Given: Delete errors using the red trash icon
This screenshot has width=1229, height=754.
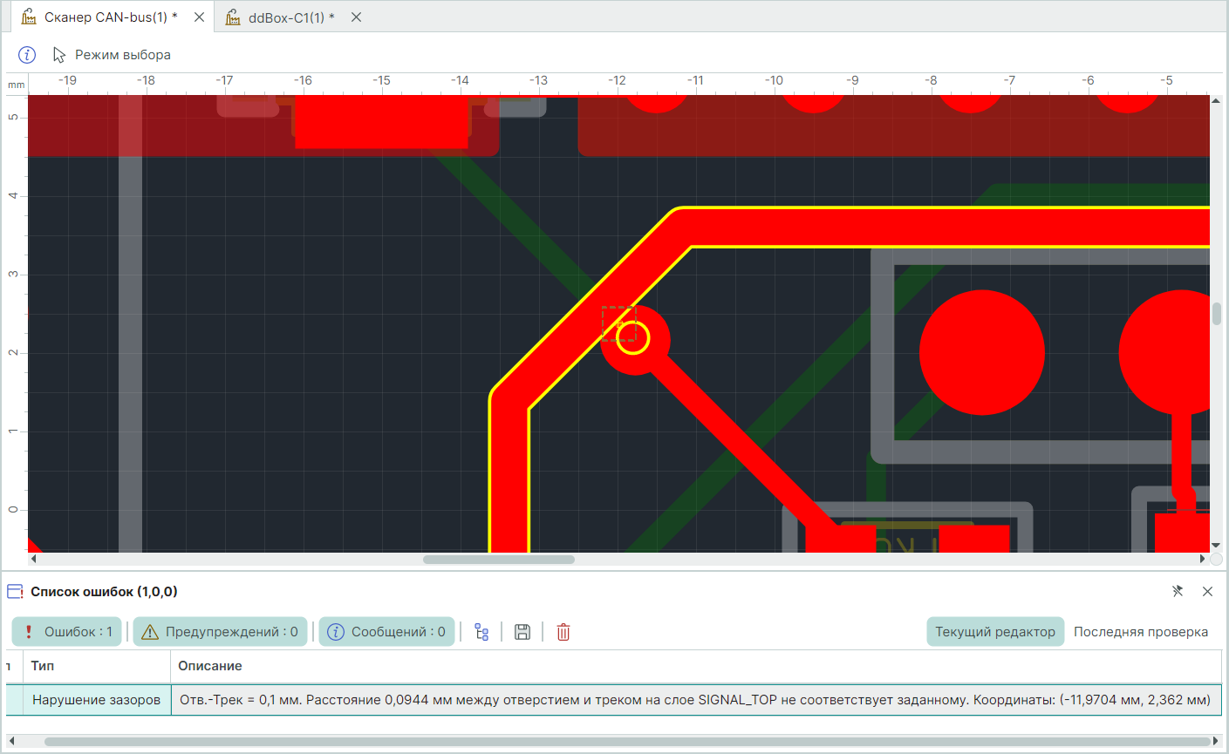Looking at the screenshot, I should pyautogui.click(x=563, y=632).
